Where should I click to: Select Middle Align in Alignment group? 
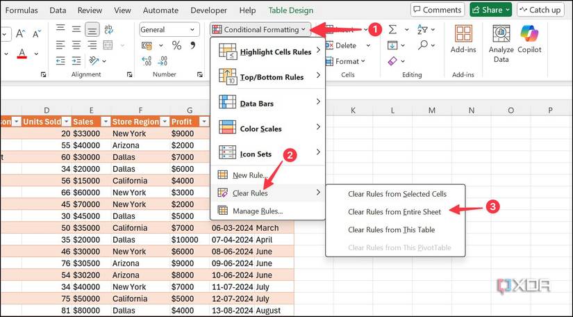point(76,29)
